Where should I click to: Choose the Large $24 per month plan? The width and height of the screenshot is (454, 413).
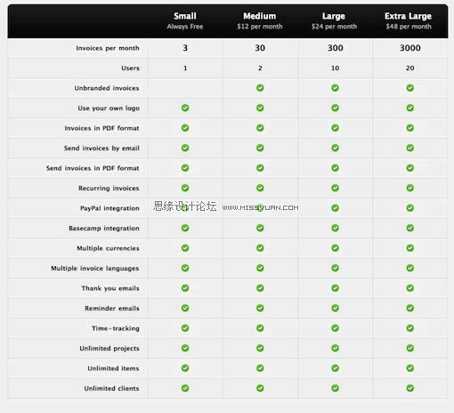[334, 20]
